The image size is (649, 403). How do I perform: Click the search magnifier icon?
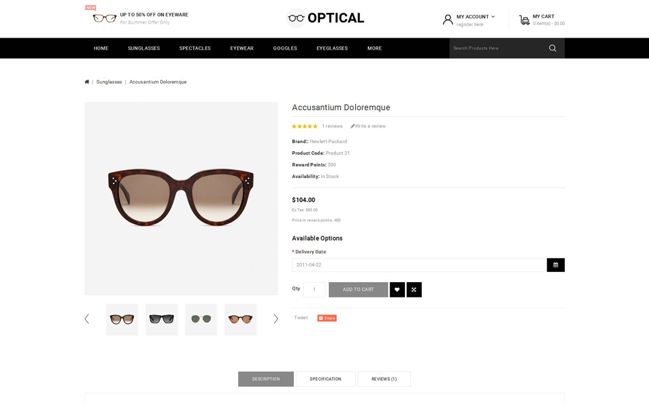click(553, 48)
